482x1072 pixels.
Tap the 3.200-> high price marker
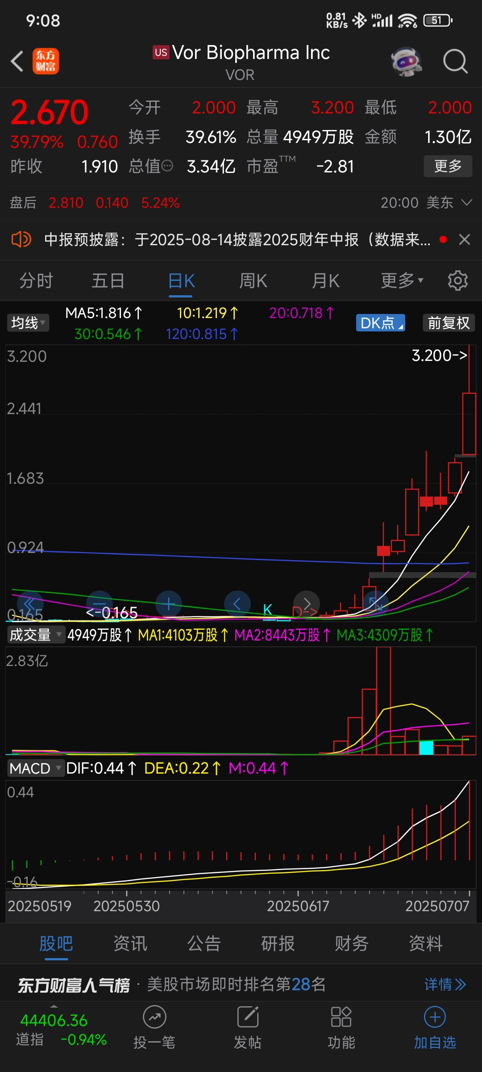coord(439,356)
